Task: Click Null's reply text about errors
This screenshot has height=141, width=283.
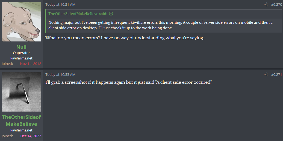Action: pos(125,38)
